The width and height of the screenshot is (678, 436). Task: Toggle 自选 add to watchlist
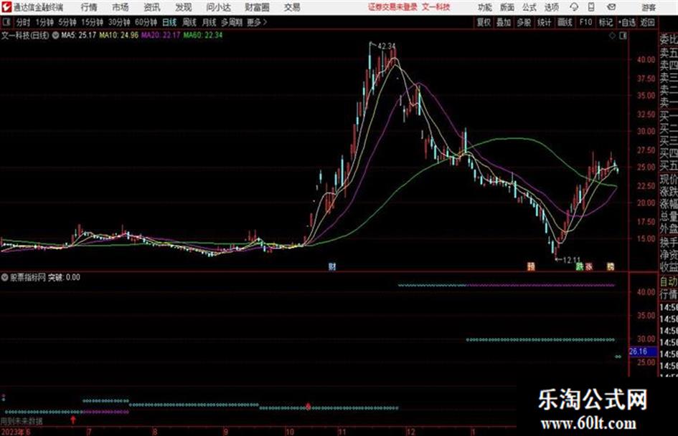(626, 22)
